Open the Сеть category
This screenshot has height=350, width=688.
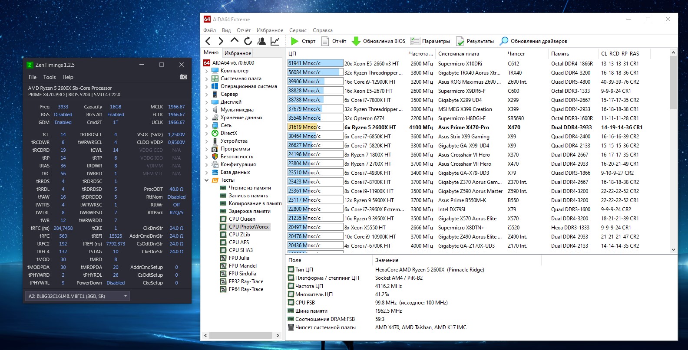click(x=226, y=125)
